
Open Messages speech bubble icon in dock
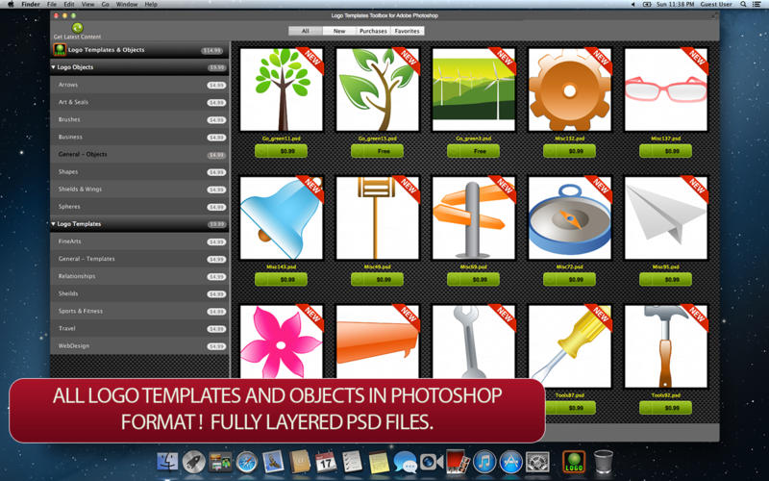tap(405, 462)
